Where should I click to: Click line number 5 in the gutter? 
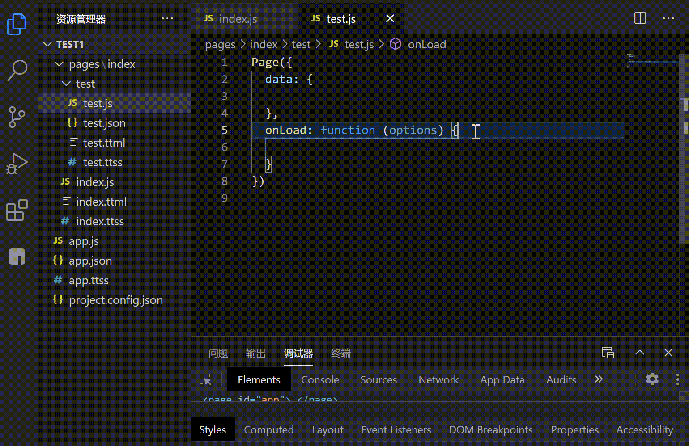coord(225,130)
